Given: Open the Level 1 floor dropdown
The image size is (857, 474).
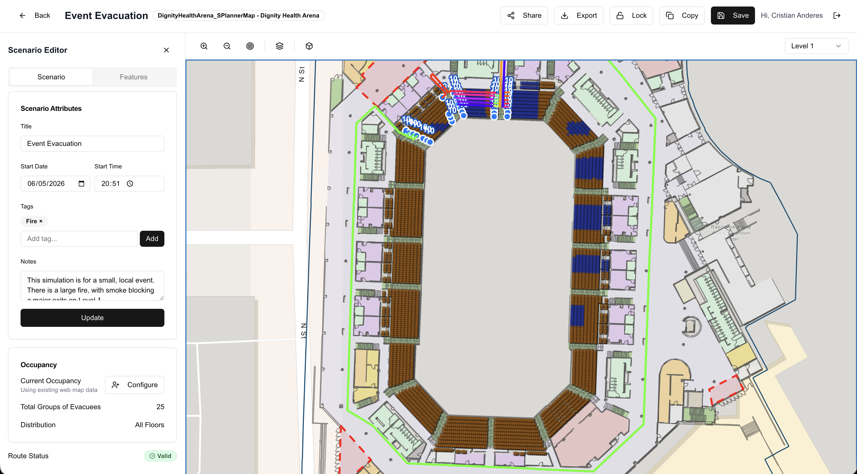Looking at the screenshot, I should pos(816,46).
